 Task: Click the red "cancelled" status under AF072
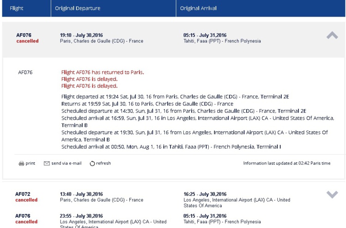point(26,200)
